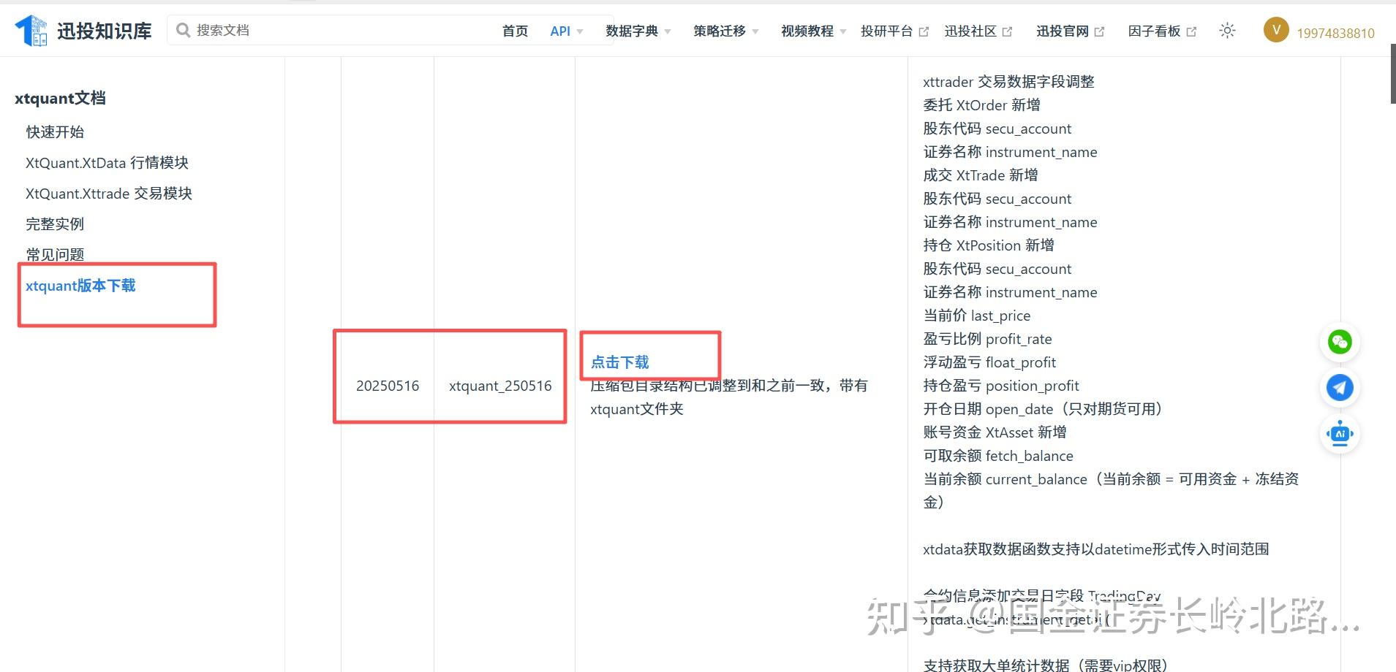Click inside the 搜索文档 search field
The image size is (1396, 672).
[329, 29]
